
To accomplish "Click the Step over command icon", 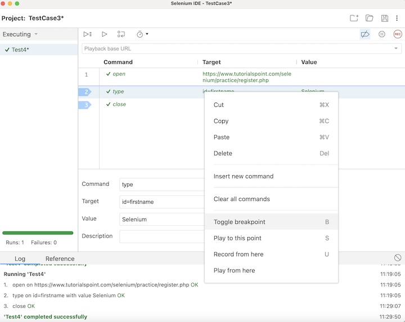I will click(121, 34).
